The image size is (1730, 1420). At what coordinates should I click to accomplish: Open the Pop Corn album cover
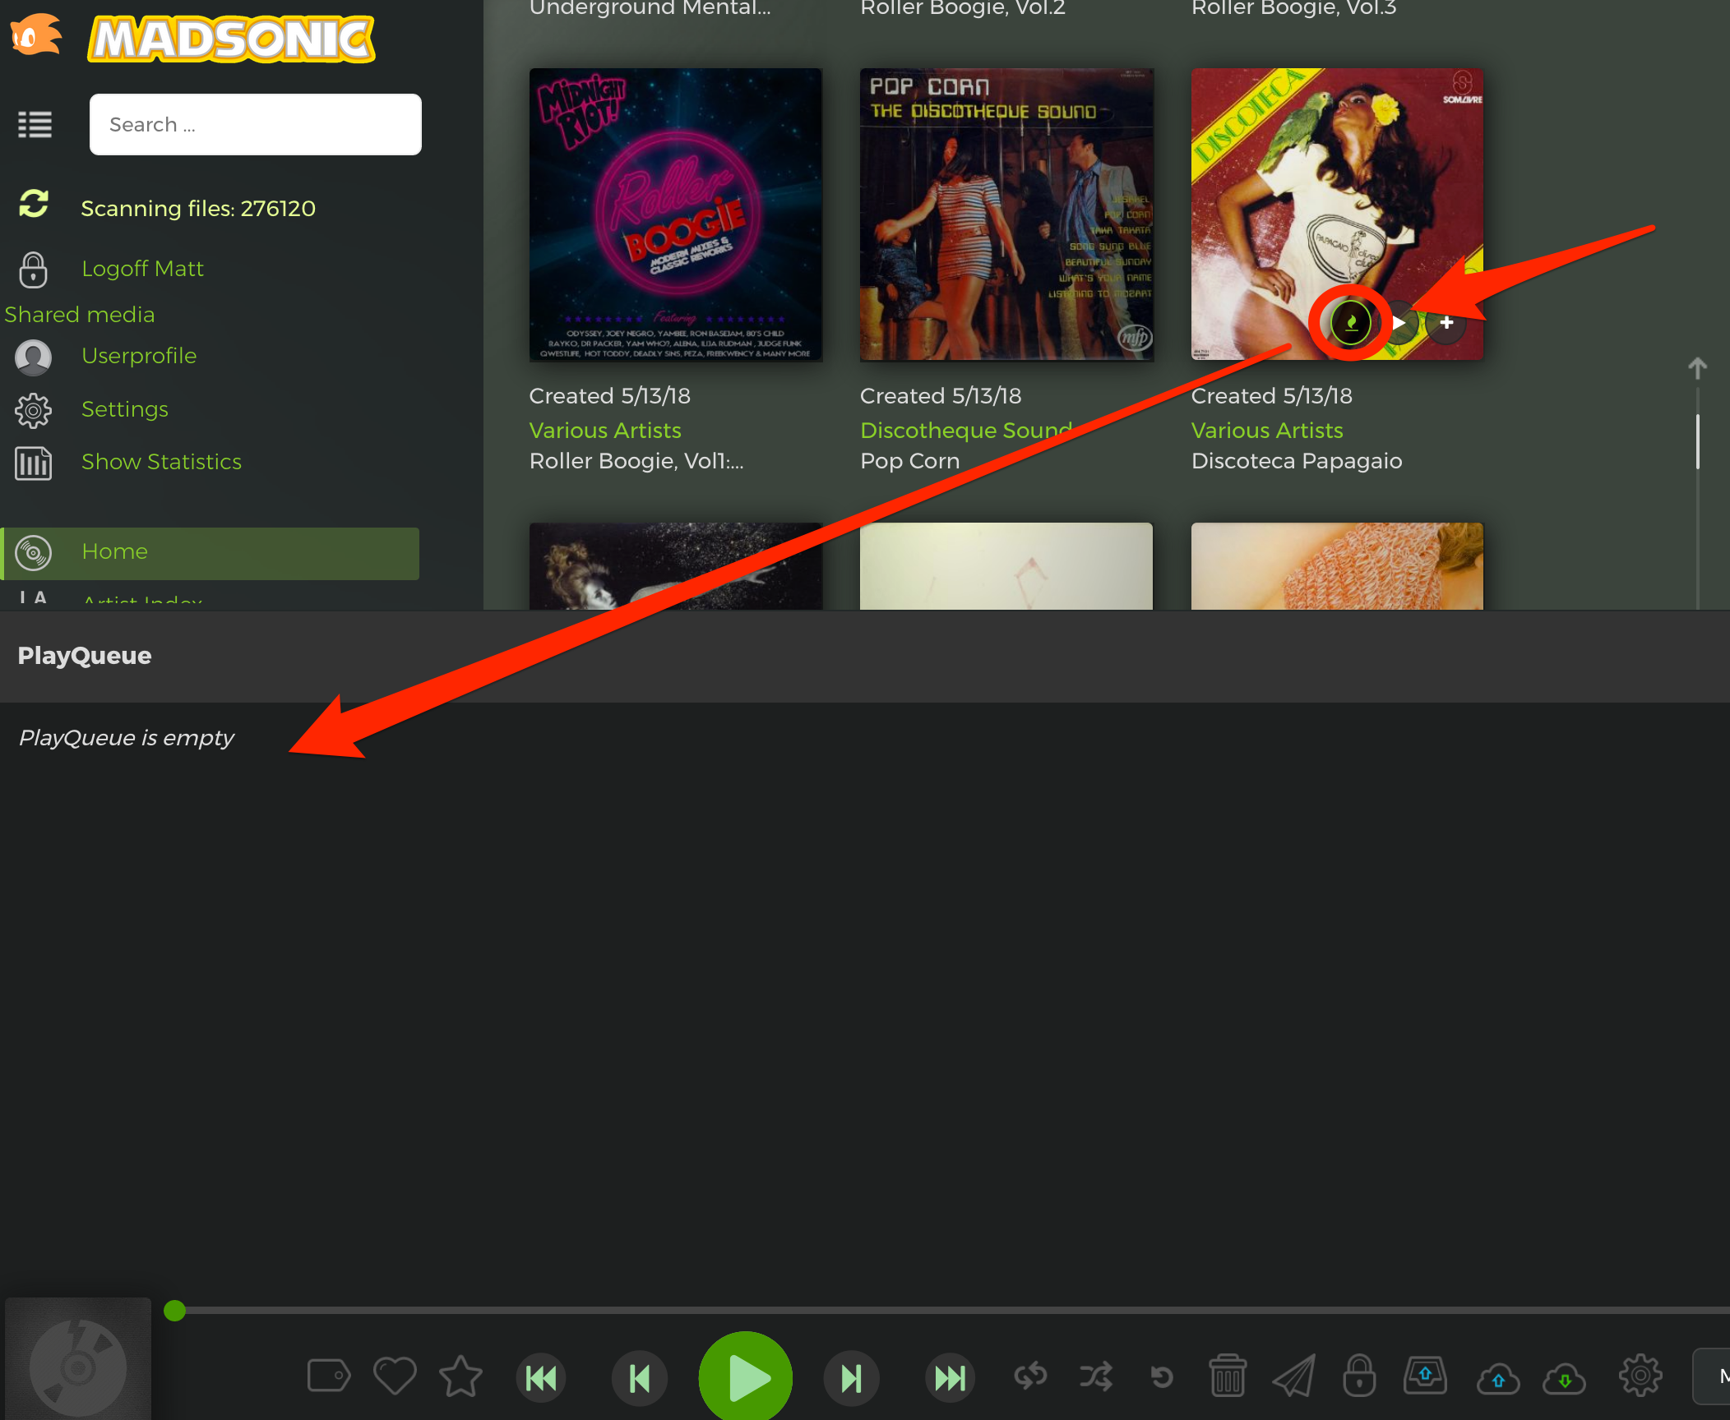tap(1006, 214)
